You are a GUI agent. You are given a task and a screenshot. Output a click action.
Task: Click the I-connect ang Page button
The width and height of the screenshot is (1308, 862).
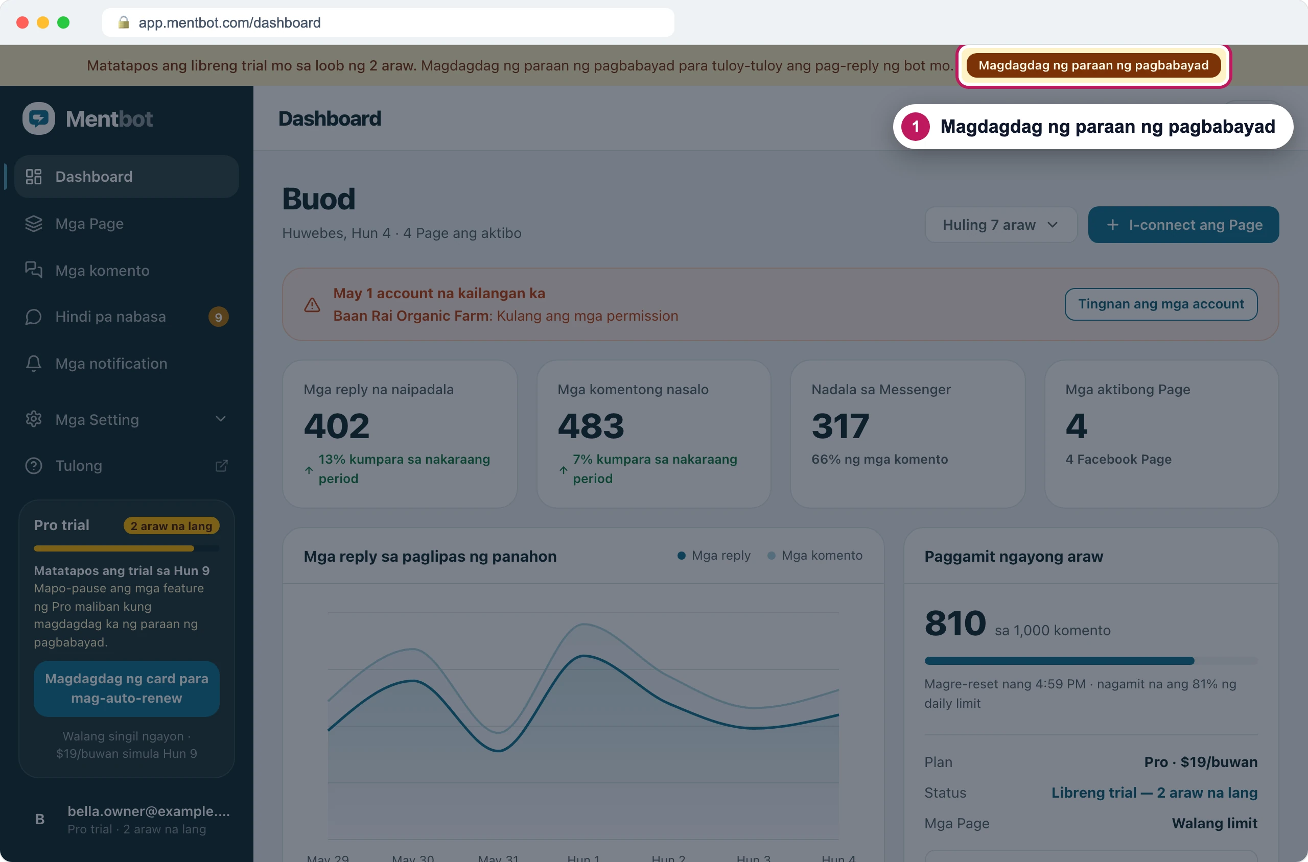click(x=1183, y=225)
